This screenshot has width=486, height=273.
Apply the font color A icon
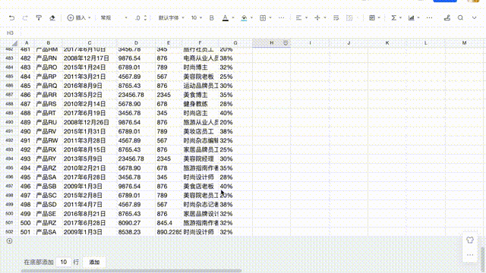coord(226,18)
